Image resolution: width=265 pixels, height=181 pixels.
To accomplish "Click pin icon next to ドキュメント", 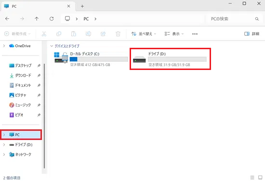I will click(39, 85).
